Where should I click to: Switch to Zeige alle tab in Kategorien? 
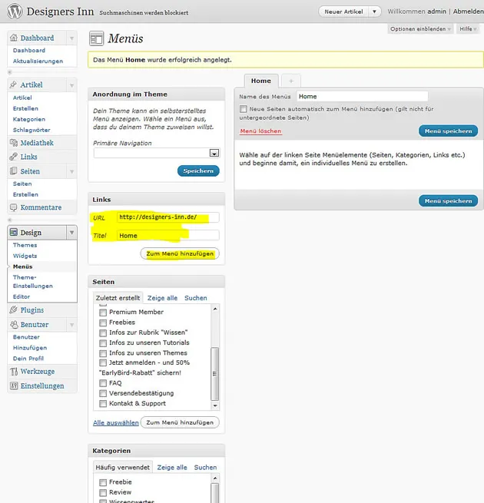(x=172, y=468)
